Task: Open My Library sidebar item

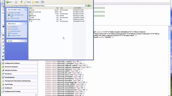Action: [19, 74]
